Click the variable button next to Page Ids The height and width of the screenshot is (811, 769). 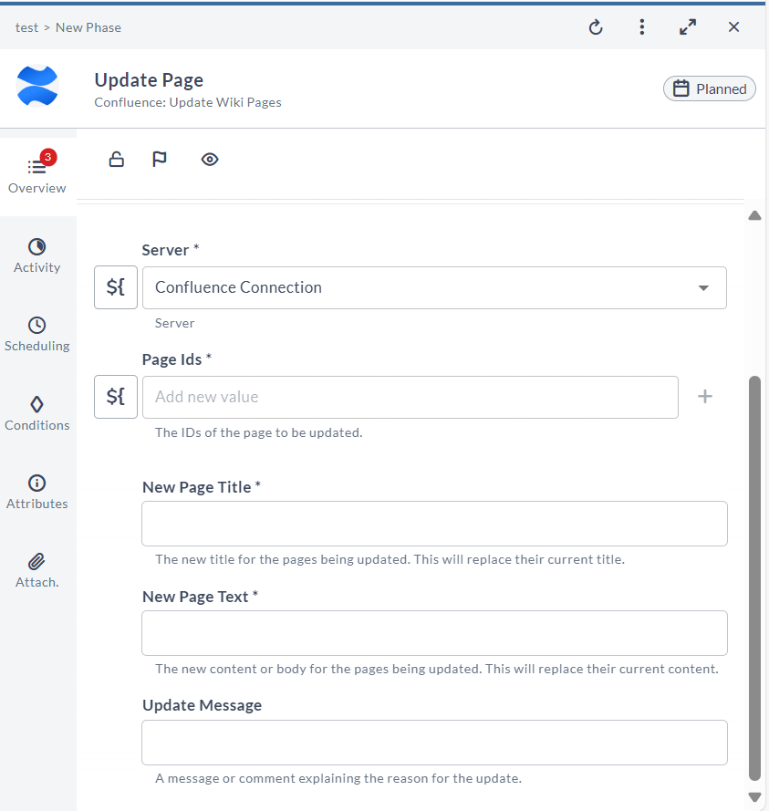(x=116, y=397)
